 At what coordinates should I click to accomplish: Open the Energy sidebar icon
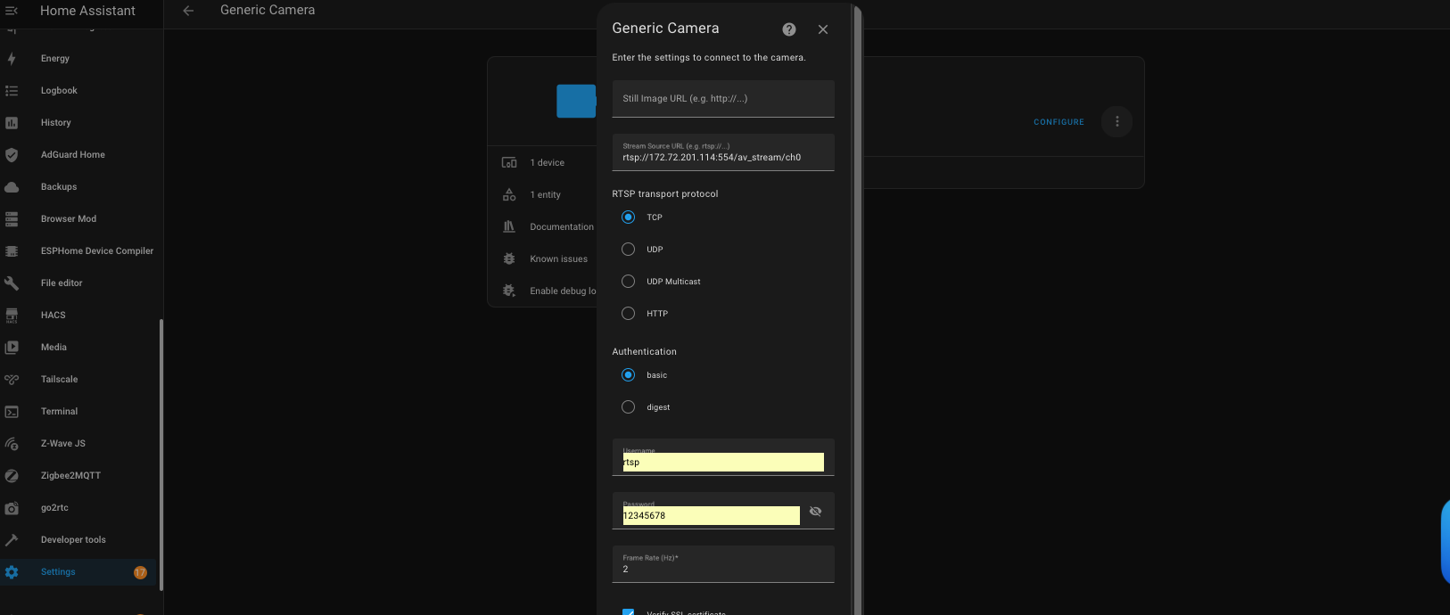(12, 59)
